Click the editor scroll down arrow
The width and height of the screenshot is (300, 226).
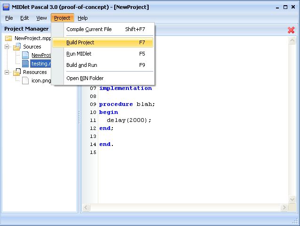292,199
